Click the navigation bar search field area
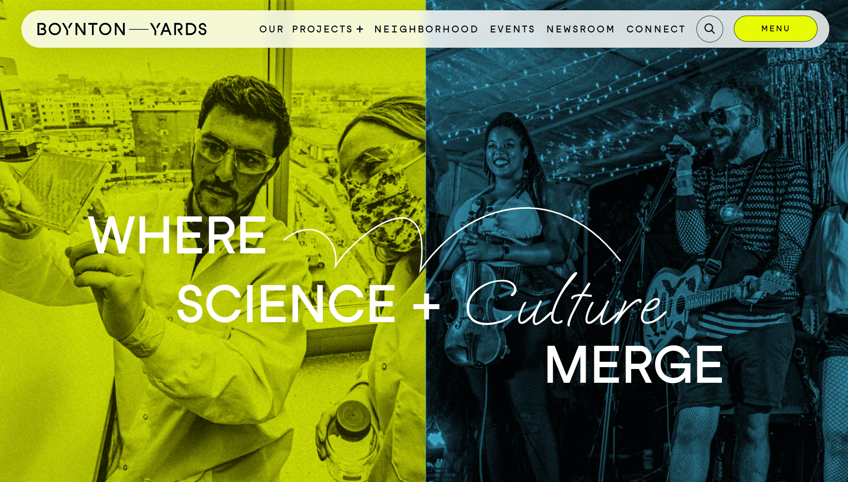 [x=709, y=29]
